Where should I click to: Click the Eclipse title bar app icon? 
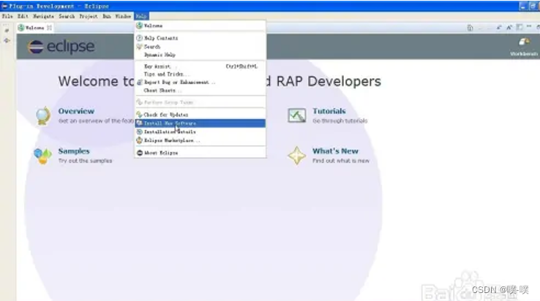[x=4, y=6]
